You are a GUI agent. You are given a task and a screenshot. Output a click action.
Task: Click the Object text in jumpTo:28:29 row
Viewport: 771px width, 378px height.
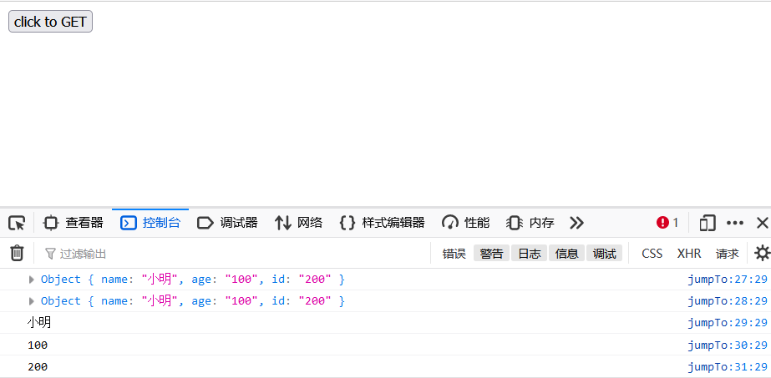pyautogui.click(x=60, y=301)
